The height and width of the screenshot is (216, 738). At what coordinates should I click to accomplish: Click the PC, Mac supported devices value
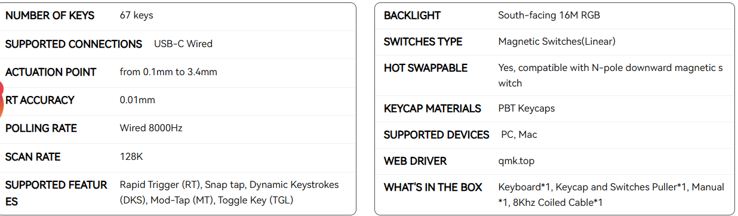click(519, 135)
